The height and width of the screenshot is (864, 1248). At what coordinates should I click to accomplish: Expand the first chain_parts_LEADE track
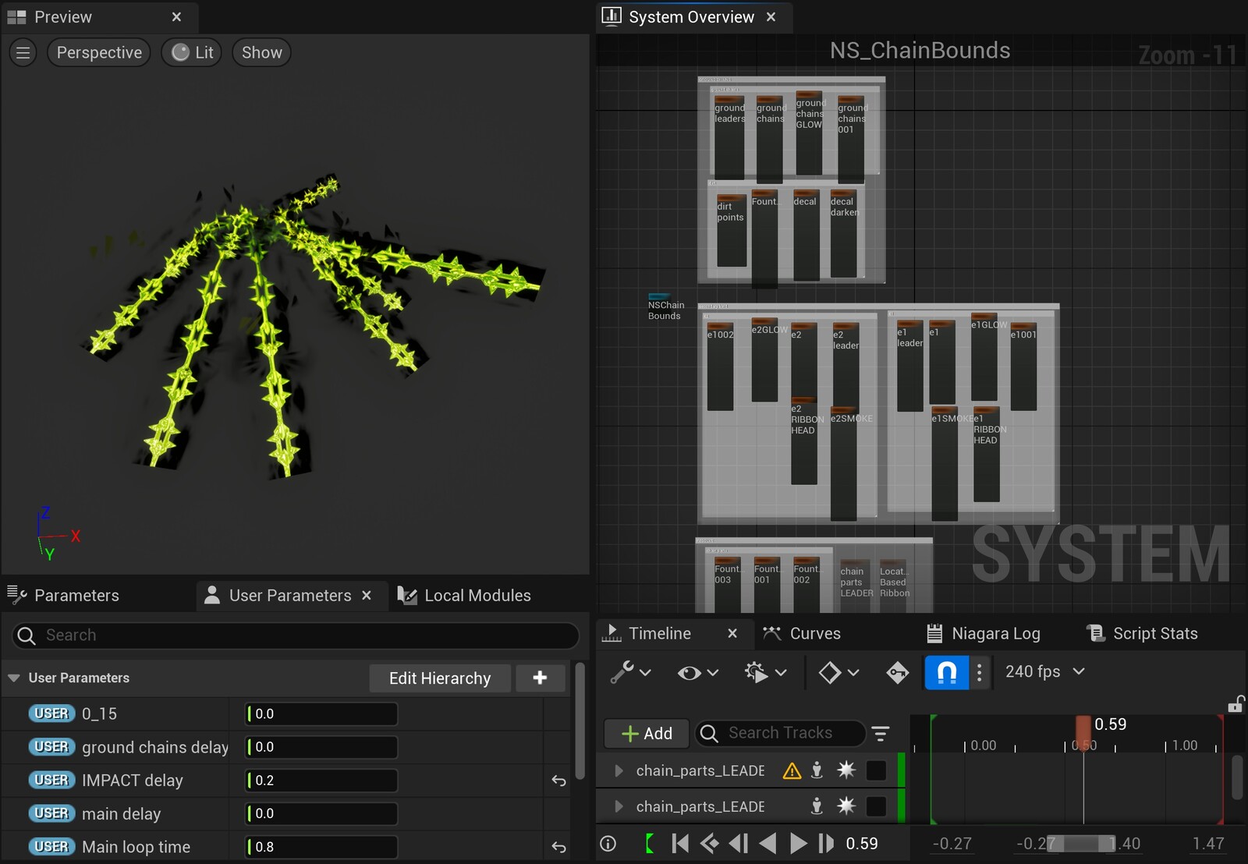tap(619, 771)
